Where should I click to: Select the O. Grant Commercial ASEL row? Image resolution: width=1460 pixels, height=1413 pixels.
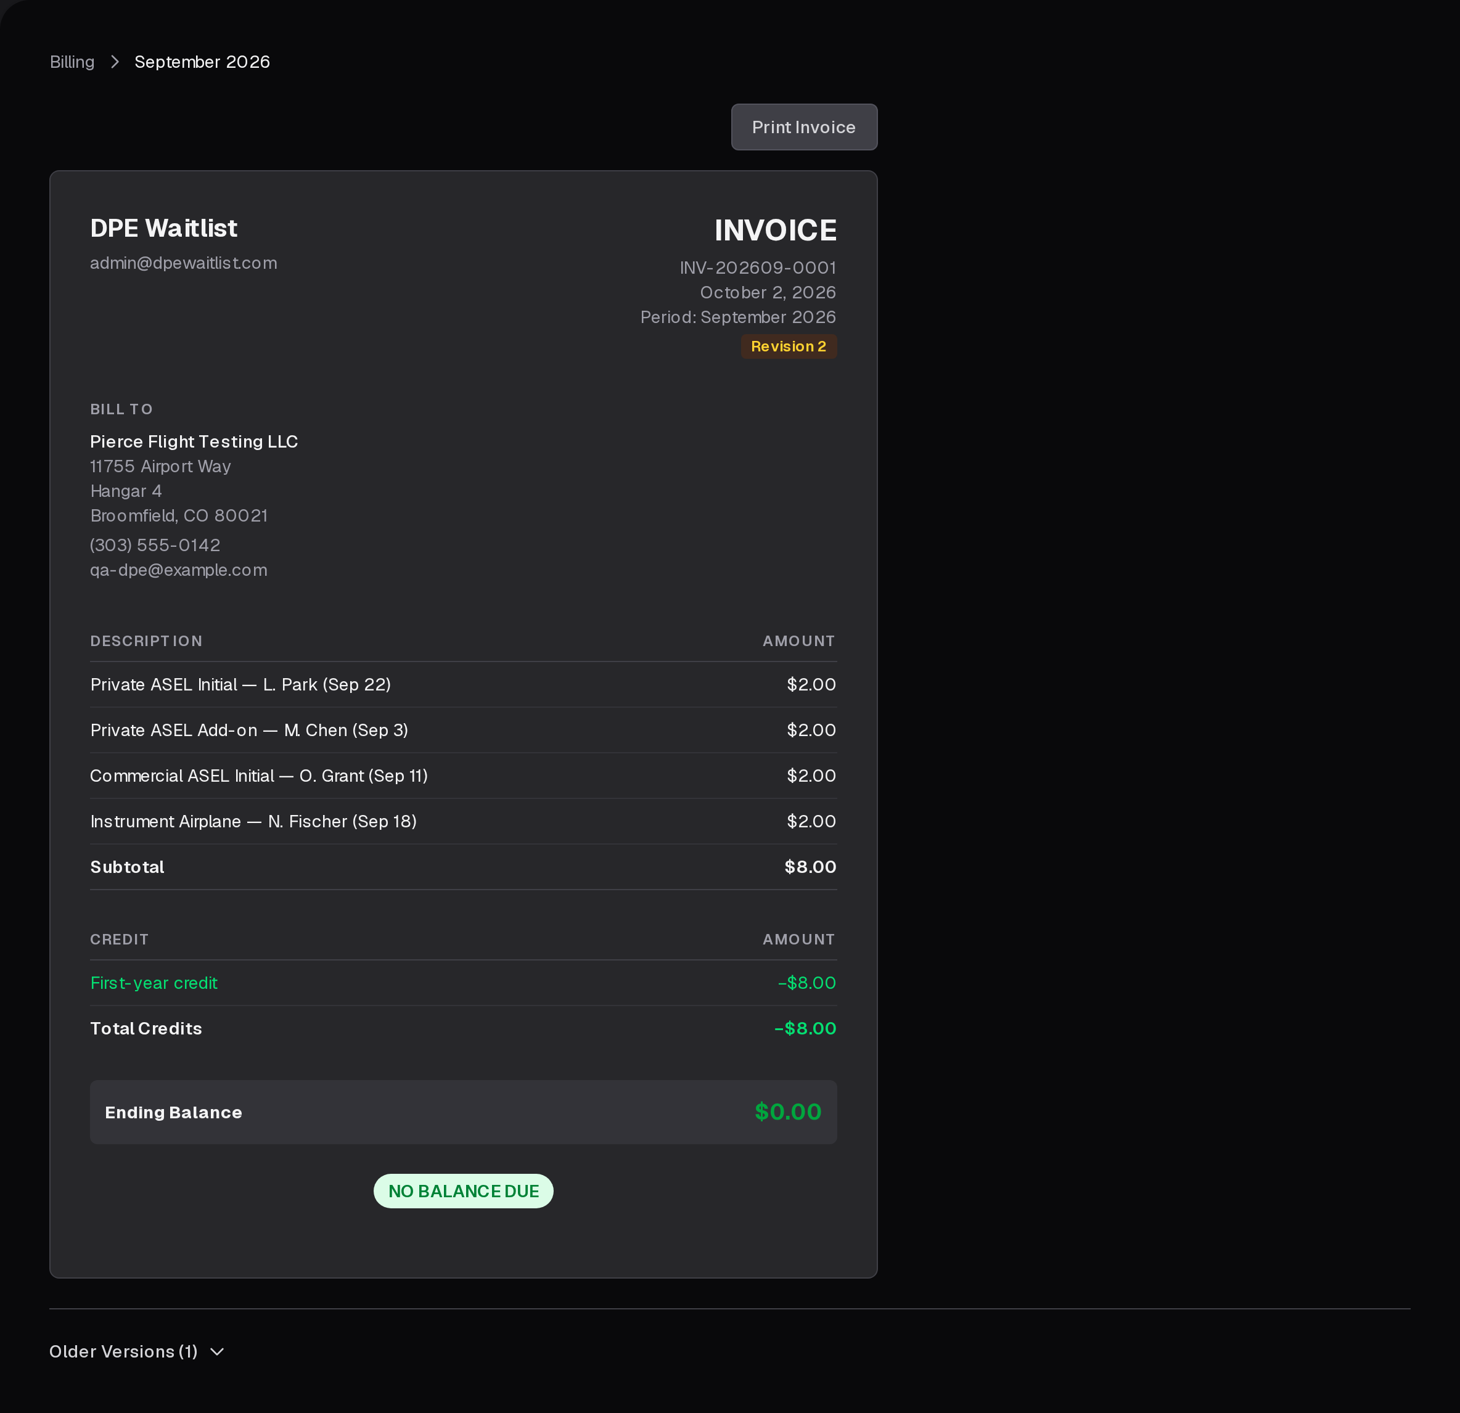(x=462, y=776)
